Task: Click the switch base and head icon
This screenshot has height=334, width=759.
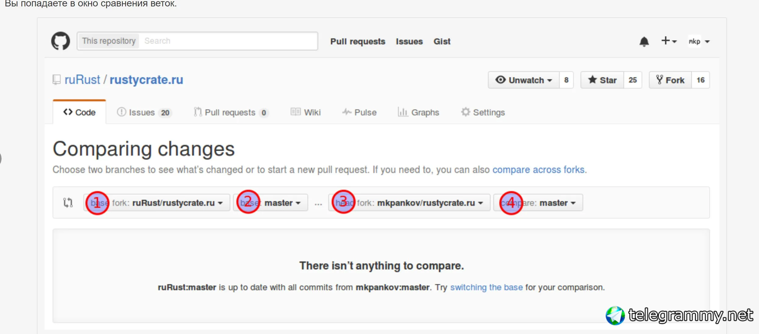Action: (x=68, y=202)
